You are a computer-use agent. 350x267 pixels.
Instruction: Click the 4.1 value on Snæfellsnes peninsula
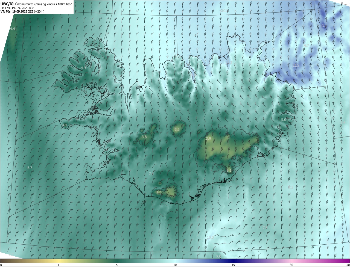[x=65, y=125]
